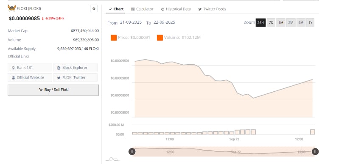The width and height of the screenshot is (350, 164).
Task: Click the available supply 9,659,697,090,146 FLOKI
Action: tap(78, 49)
